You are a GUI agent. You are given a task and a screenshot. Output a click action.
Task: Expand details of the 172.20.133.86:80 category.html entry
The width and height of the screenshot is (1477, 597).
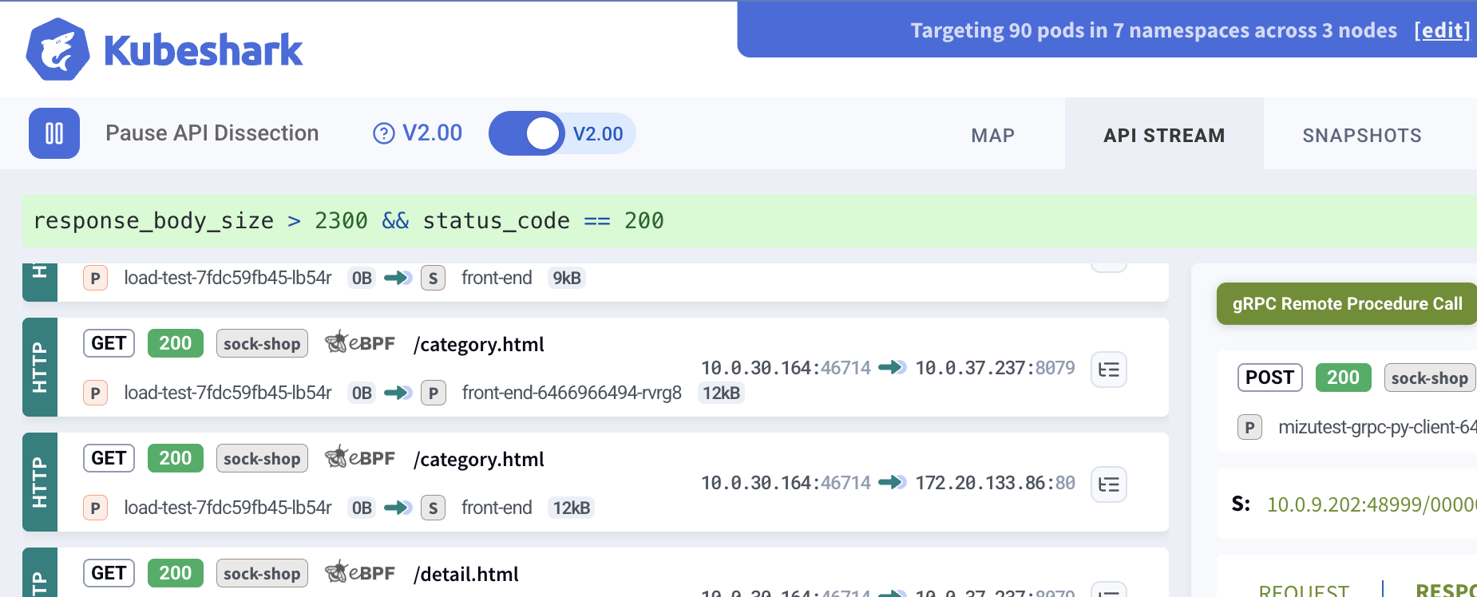click(1108, 484)
